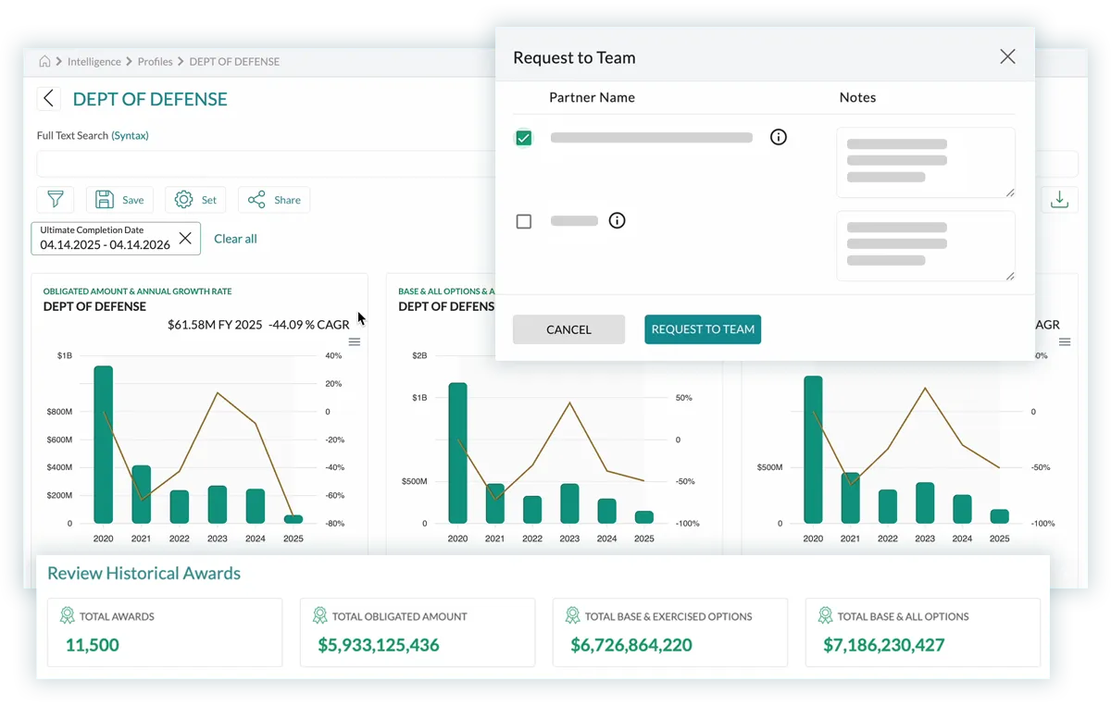Image resolution: width=1111 pixels, height=706 pixels.
Task: Cancel the team request
Action: (x=568, y=329)
